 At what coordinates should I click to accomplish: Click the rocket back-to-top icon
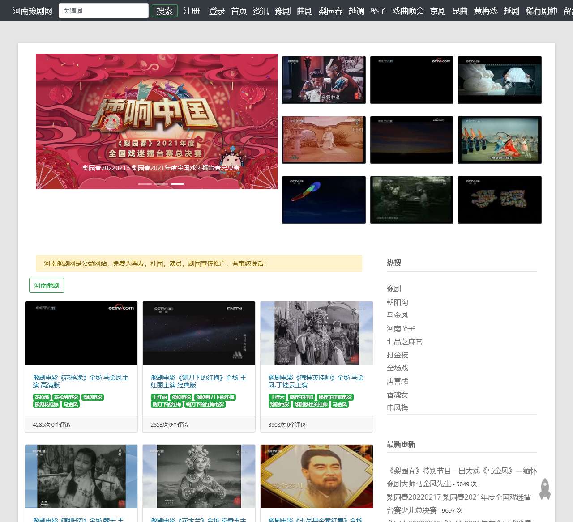[x=545, y=489]
